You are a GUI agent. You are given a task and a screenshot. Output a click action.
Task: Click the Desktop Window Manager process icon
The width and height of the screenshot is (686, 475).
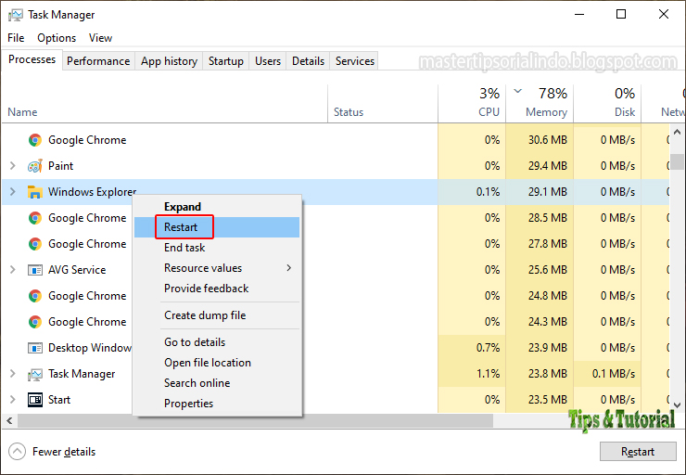click(x=35, y=348)
